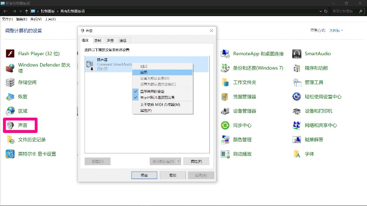Image resolution: width=367 pixels, height=206 pixels.
Task: Toggle the 显示禁用的设备 checked option
Action: pos(152,92)
